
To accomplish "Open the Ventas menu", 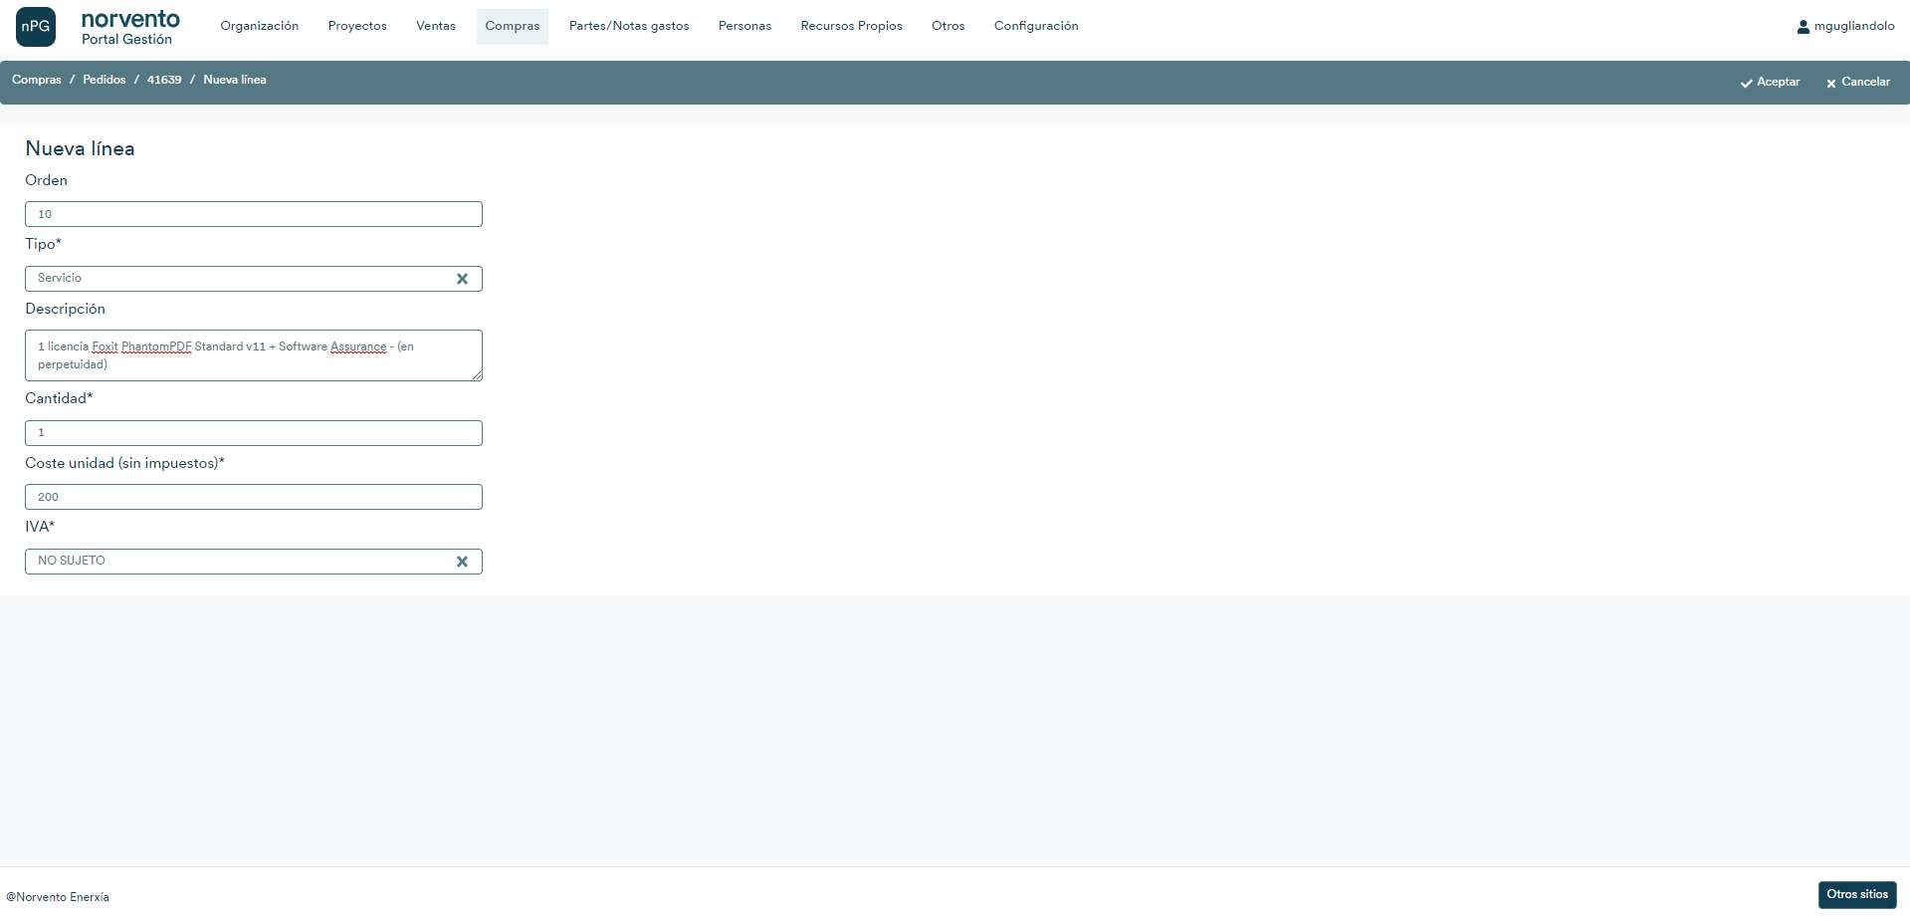I will [x=436, y=26].
